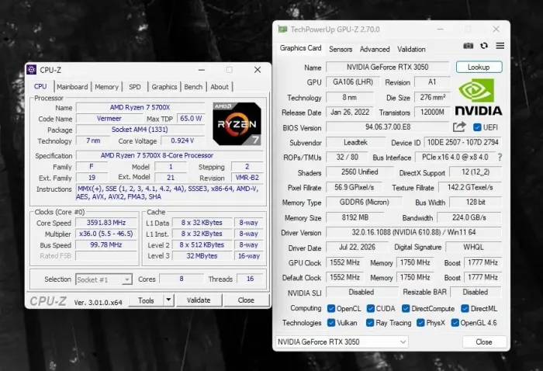The width and height of the screenshot is (543, 371).
Task: Click the Close button in CPU-Z
Action: pyautogui.click(x=246, y=300)
